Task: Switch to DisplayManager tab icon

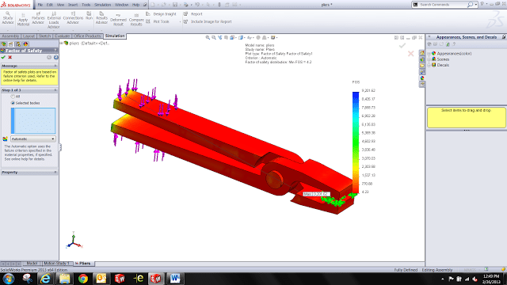Action: [25, 44]
